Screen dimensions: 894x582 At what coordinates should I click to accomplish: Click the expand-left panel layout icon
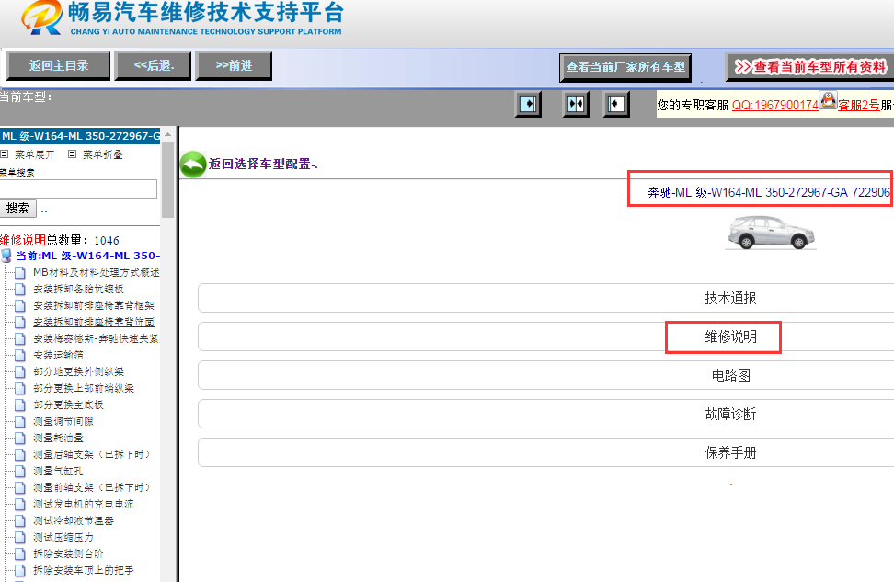coord(616,104)
